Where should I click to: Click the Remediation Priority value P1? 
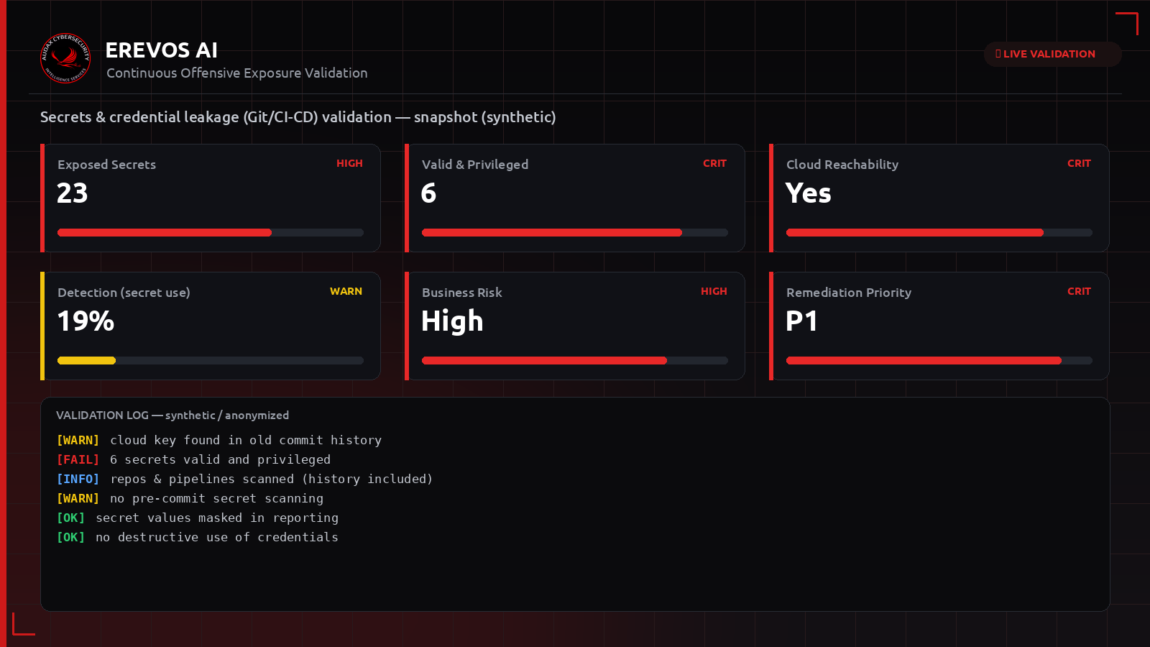click(801, 321)
